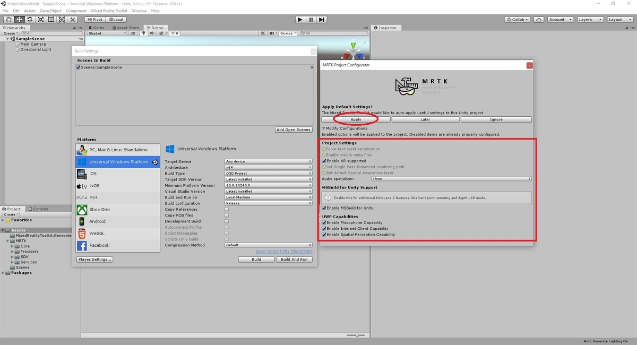
Task: Toggle Enable Microphone Capability checkbox
Action: (x=324, y=222)
